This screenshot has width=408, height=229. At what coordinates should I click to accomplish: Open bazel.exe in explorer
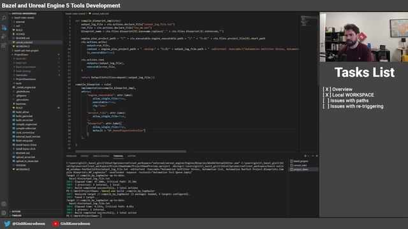pyautogui.click(x=21, y=104)
